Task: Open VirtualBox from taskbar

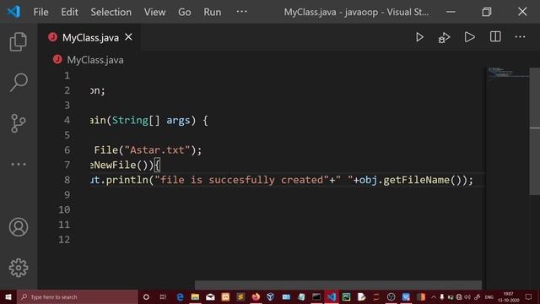Action: pyautogui.click(x=271, y=296)
